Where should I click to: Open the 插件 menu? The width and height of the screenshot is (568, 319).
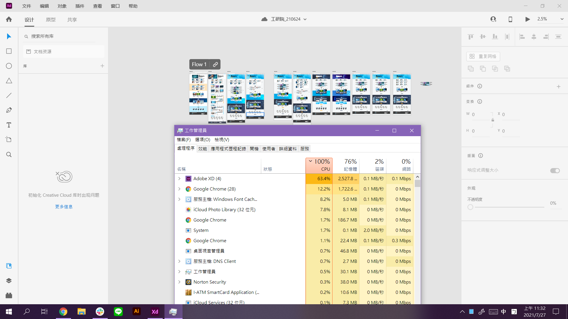tap(80, 6)
